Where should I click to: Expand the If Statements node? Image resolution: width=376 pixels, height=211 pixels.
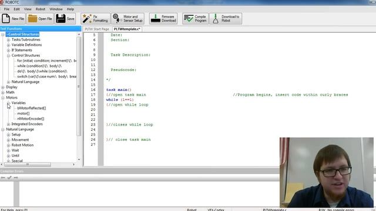pos(8,50)
